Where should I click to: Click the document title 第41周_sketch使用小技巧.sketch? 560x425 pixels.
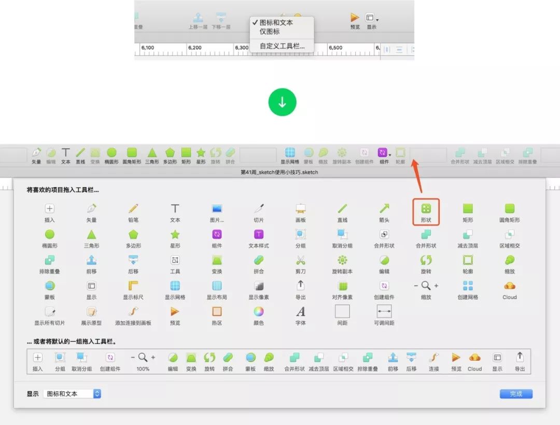pos(279,172)
